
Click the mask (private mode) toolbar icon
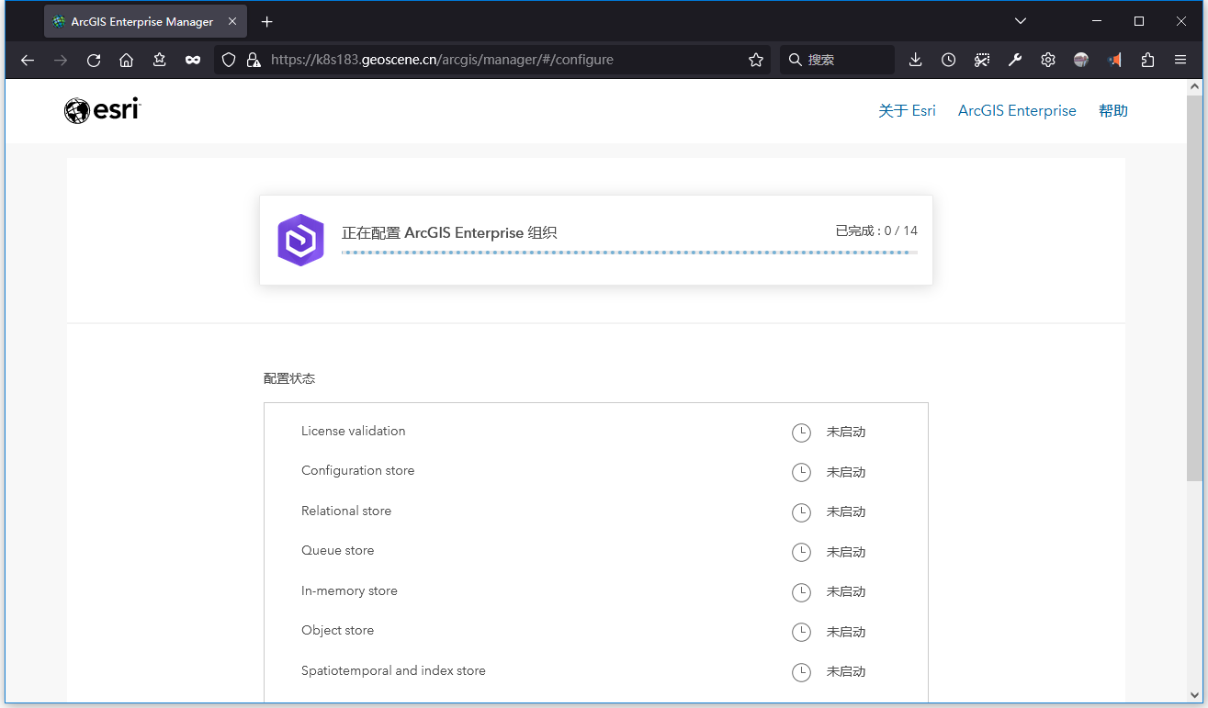193,60
